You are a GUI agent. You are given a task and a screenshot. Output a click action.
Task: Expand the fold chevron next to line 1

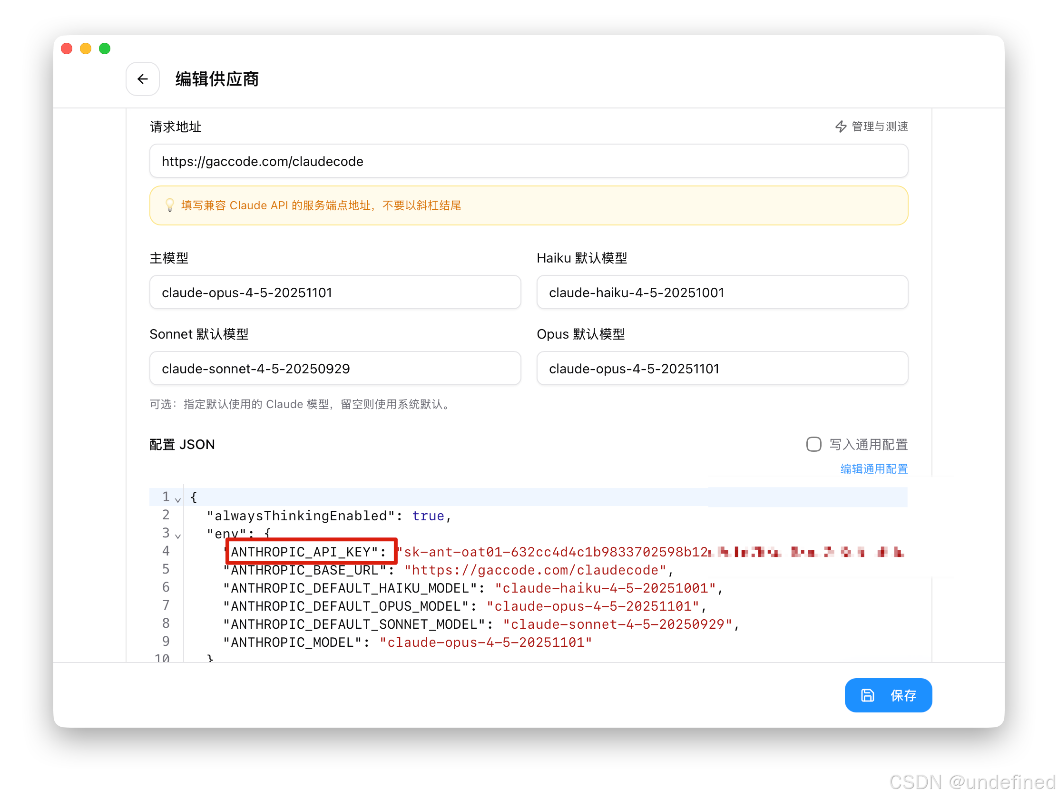177,499
